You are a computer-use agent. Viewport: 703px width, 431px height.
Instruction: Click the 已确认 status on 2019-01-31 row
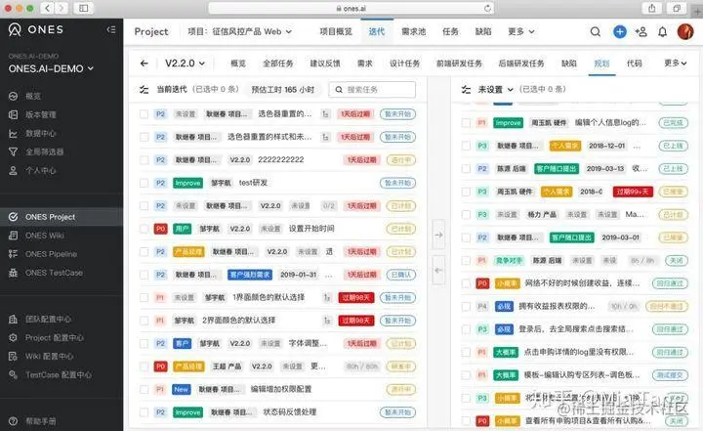click(x=401, y=275)
